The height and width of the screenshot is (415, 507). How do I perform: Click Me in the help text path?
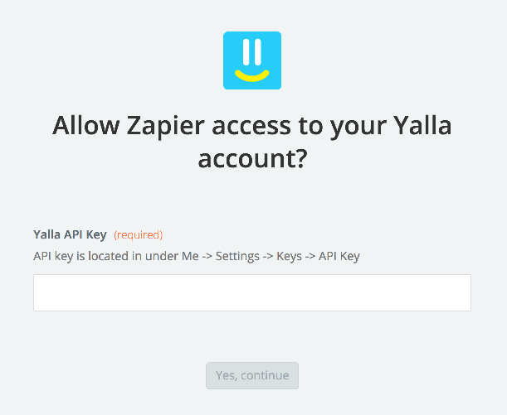coord(190,256)
